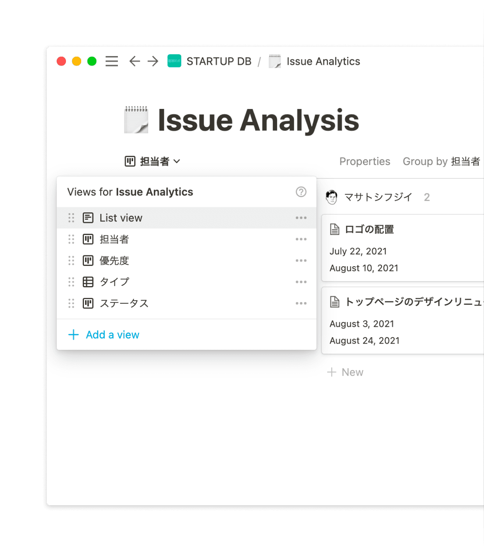Open the 担当者 view switcher dropdown
This screenshot has width=484, height=552.
click(x=152, y=161)
